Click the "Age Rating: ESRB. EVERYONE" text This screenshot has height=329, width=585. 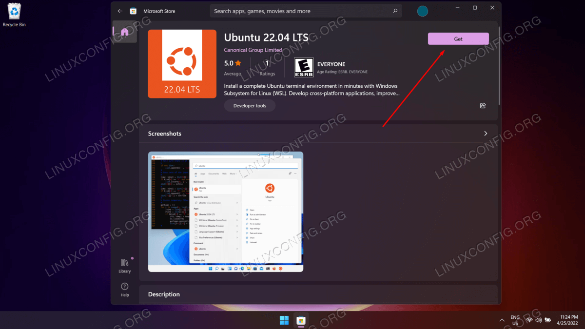[x=342, y=72]
